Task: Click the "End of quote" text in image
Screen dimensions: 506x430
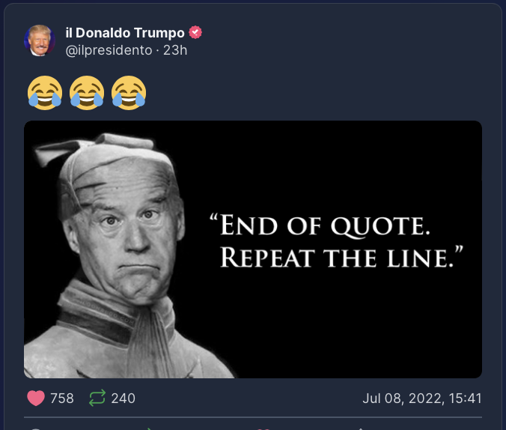Action: 320,225
